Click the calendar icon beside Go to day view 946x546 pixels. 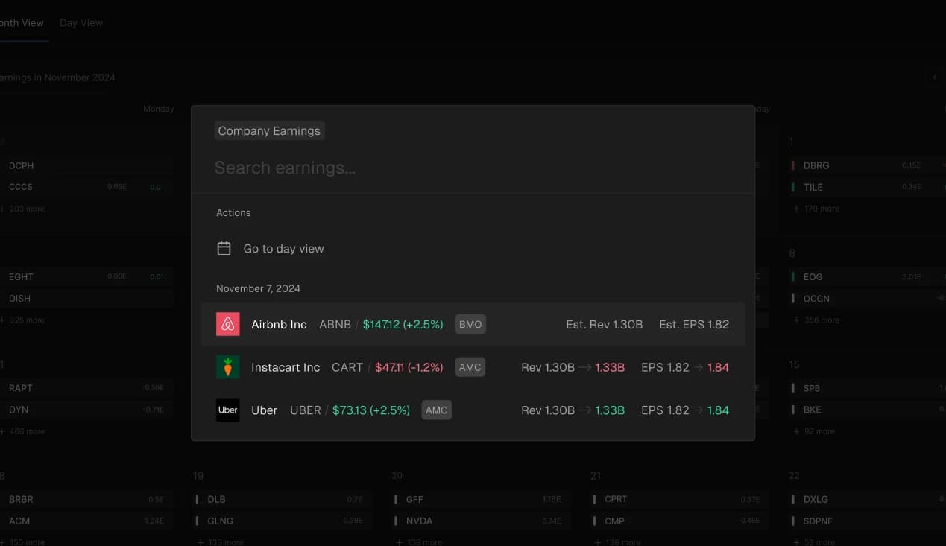pyautogui.click(x=224, y=249)
